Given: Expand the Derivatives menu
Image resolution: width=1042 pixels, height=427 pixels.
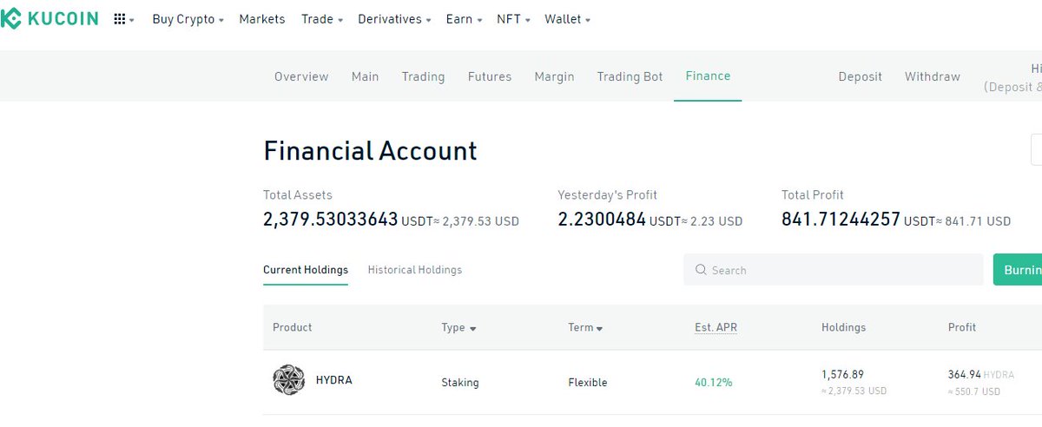Looking at the screenshot, I should 394,19.
